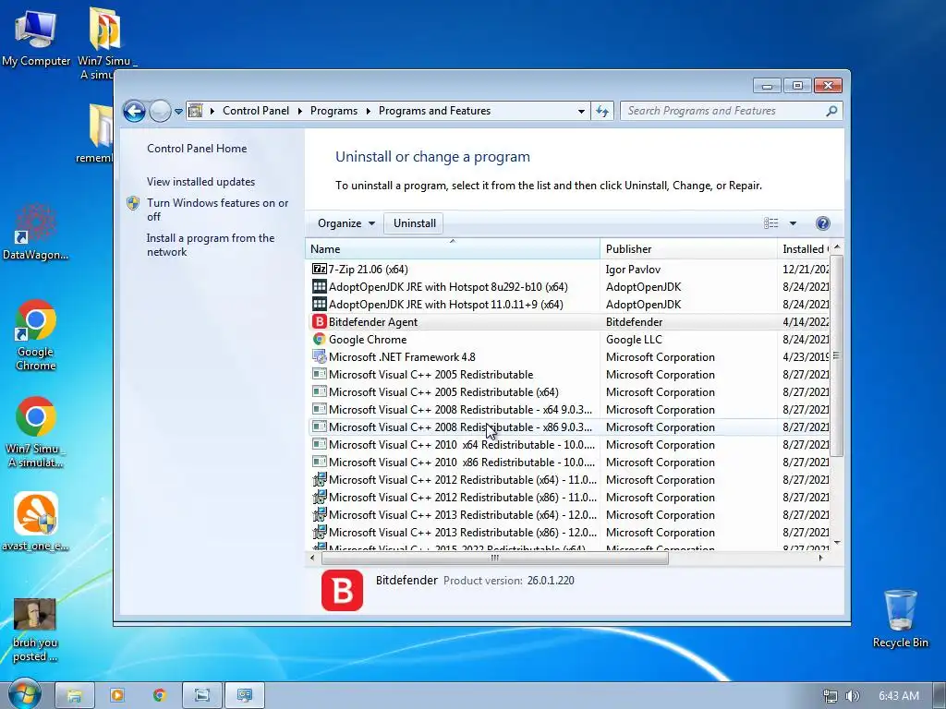Click the large Bitdefender logo in details pane
Image resolution: width=946 pixels, height=709 pixels.
coord(342,590)
